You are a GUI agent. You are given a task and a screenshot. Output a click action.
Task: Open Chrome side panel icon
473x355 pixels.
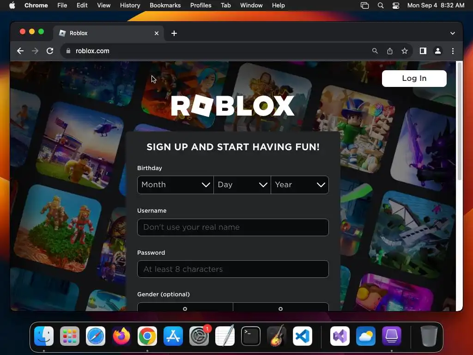click(x=423, y=51)
